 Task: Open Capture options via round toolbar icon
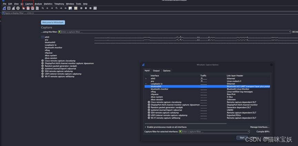[18, 8]
